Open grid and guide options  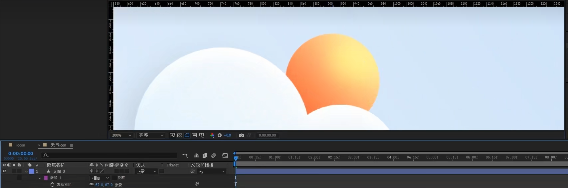pyautogui.click(x=202, y=135)
